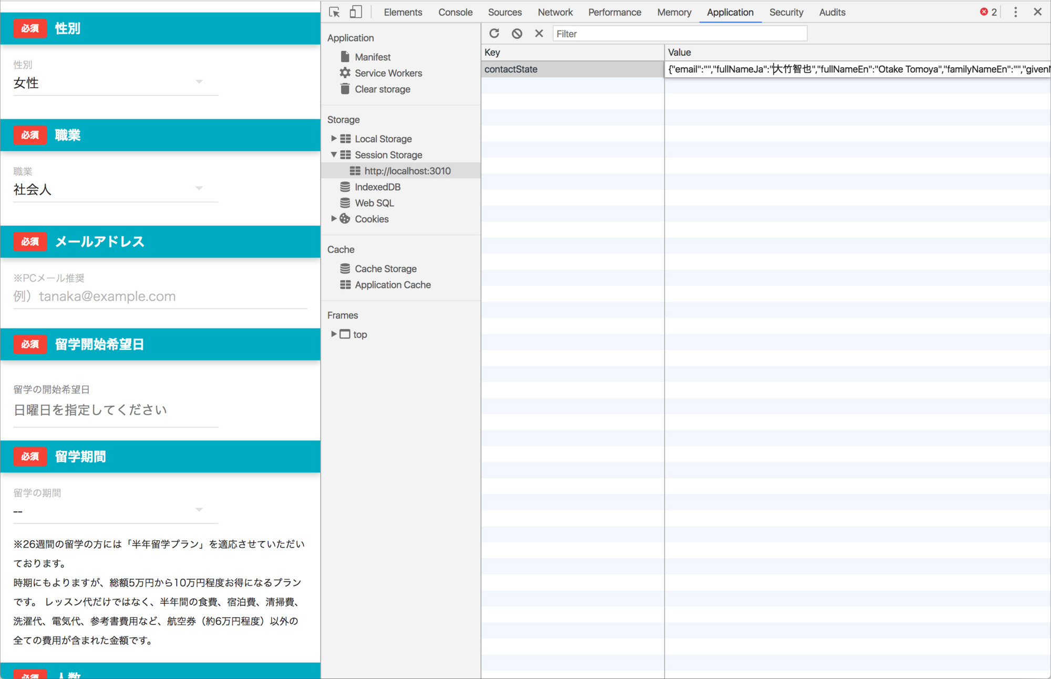
Task: Click the IndexedDB database icon
Action: click(x=345, y=187)
